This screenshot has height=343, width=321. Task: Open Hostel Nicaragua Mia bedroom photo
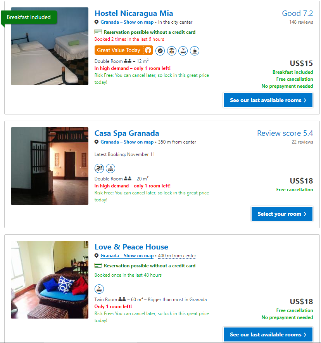[x=50, y=46]
